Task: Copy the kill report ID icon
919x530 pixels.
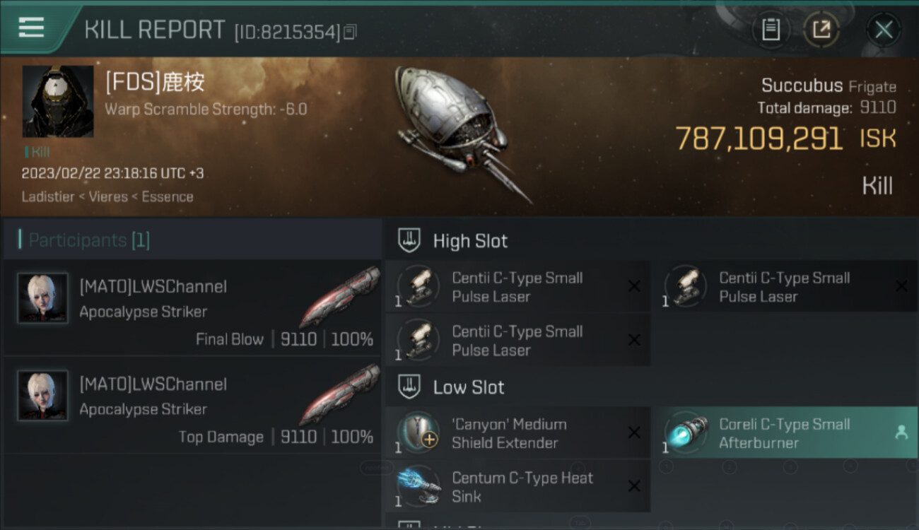Action: 351,32
